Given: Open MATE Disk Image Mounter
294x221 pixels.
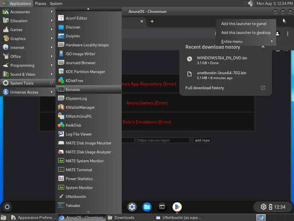Looking at the screenshot, I should (89, 143).
